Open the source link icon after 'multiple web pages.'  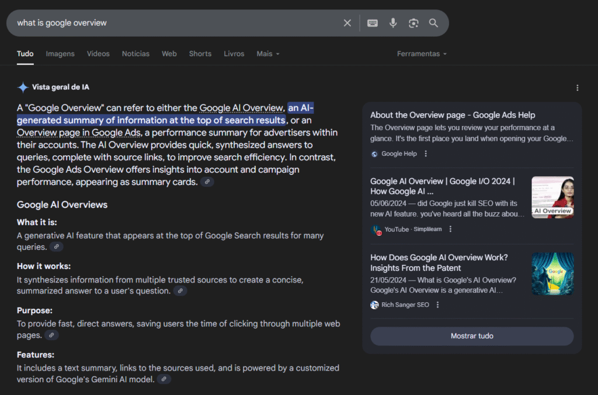[51, 335]
